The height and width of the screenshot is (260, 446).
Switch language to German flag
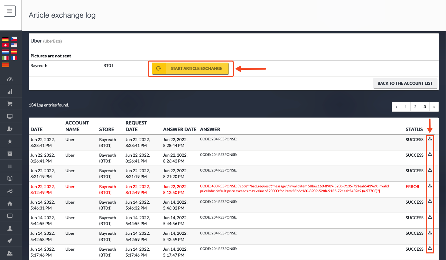(x=5, y=39)
